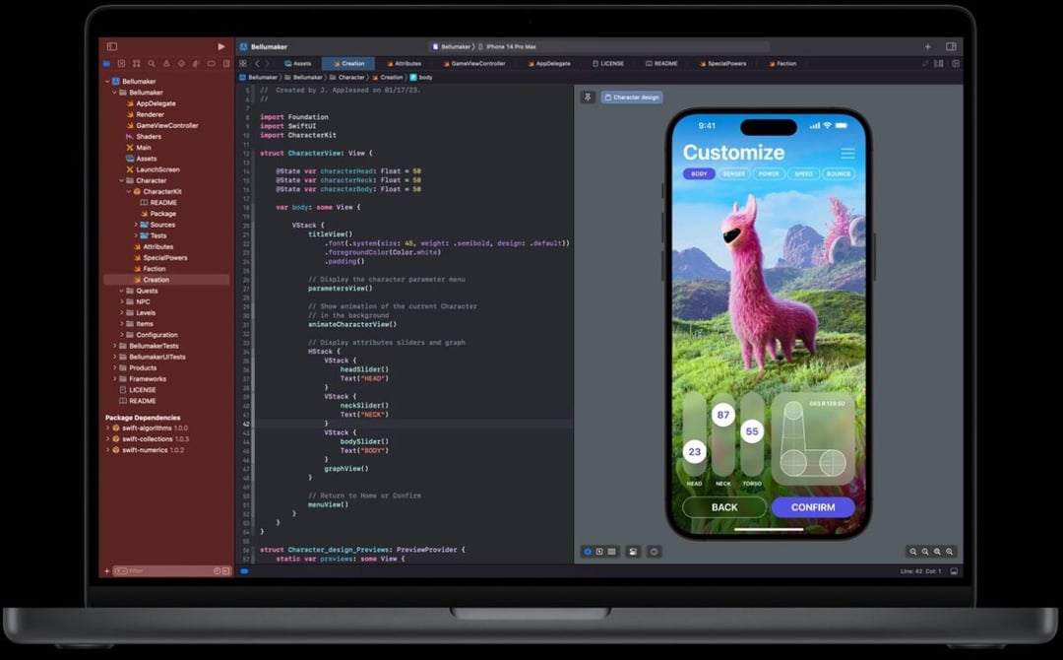This screenshot has height=660, width=1063.
Task: Click the Run button in the toolbar
Action: (x=219, y=45)
